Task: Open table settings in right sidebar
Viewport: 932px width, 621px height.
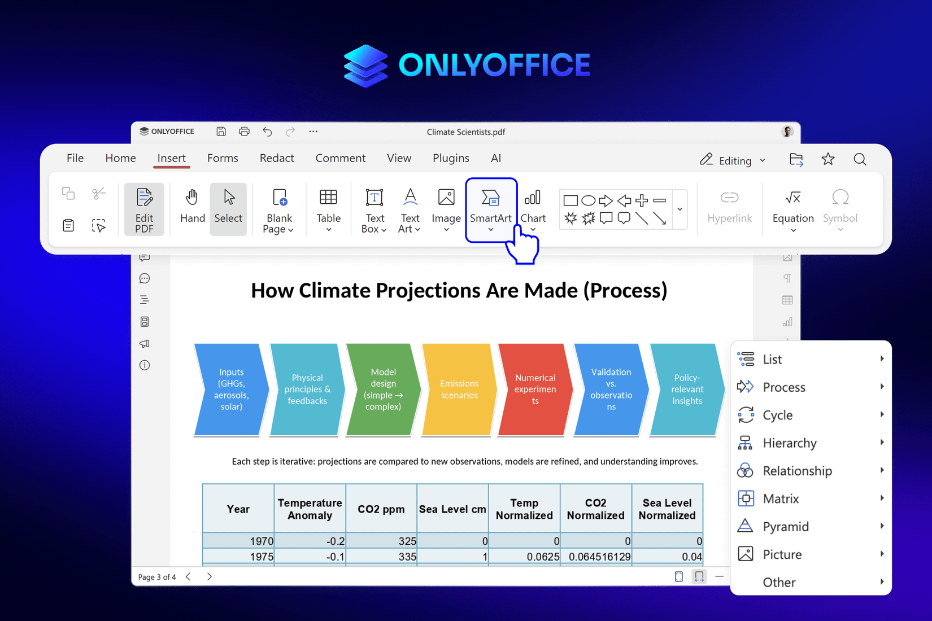Action: 787,300
